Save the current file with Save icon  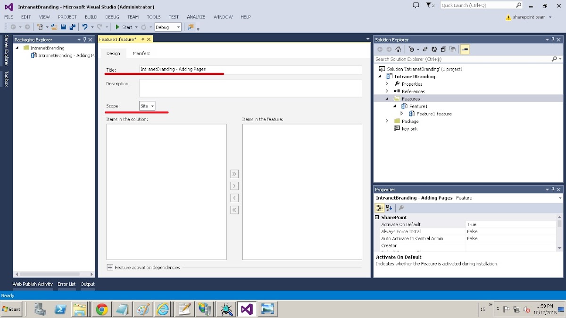63,27
